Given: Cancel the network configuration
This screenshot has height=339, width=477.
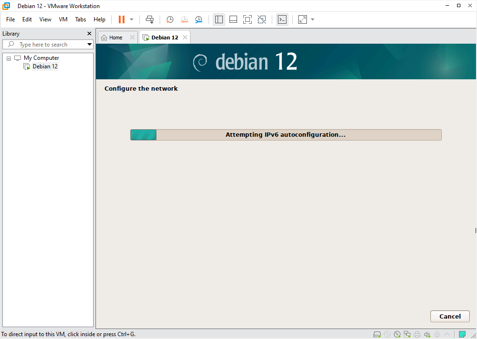Looking at the screenshot, I should pyautogui.click(x=449, y=316).
